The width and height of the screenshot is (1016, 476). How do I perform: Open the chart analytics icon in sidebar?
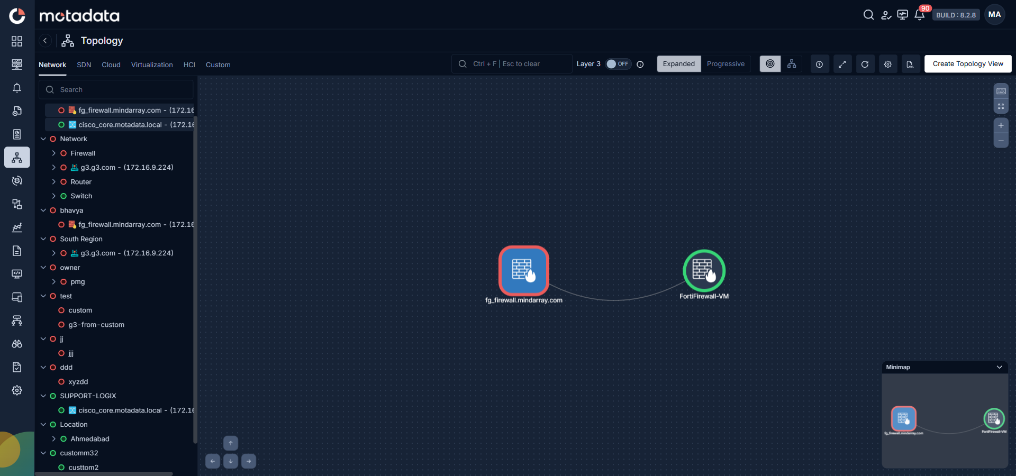17,227
